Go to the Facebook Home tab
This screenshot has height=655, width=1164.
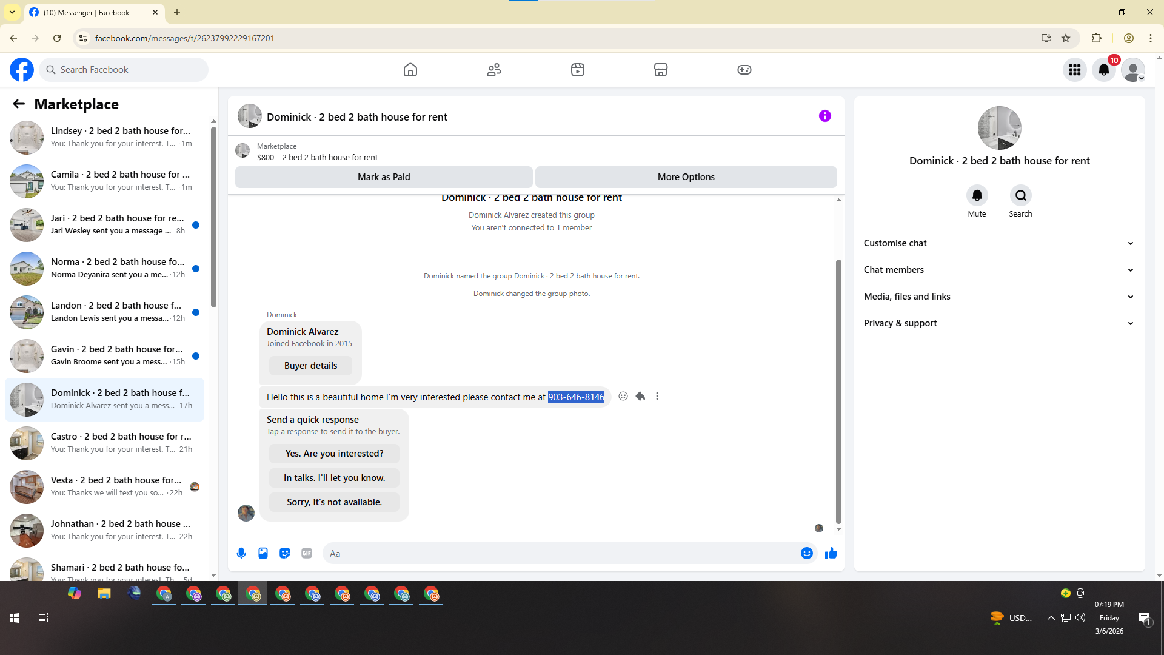pyautogui.click(x=410, y=70)
